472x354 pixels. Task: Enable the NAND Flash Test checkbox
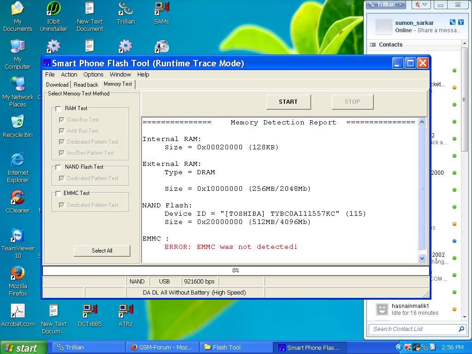59,167
